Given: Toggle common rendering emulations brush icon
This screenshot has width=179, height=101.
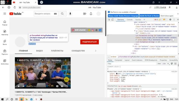Looking at the screenshot, I should click(x=172, y=64).
